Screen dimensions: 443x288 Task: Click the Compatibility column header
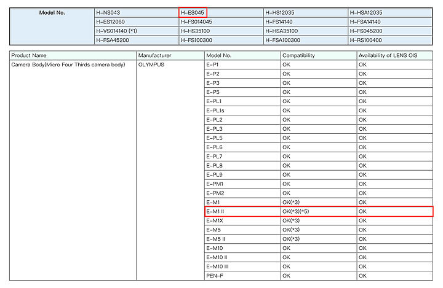[319, 55]
